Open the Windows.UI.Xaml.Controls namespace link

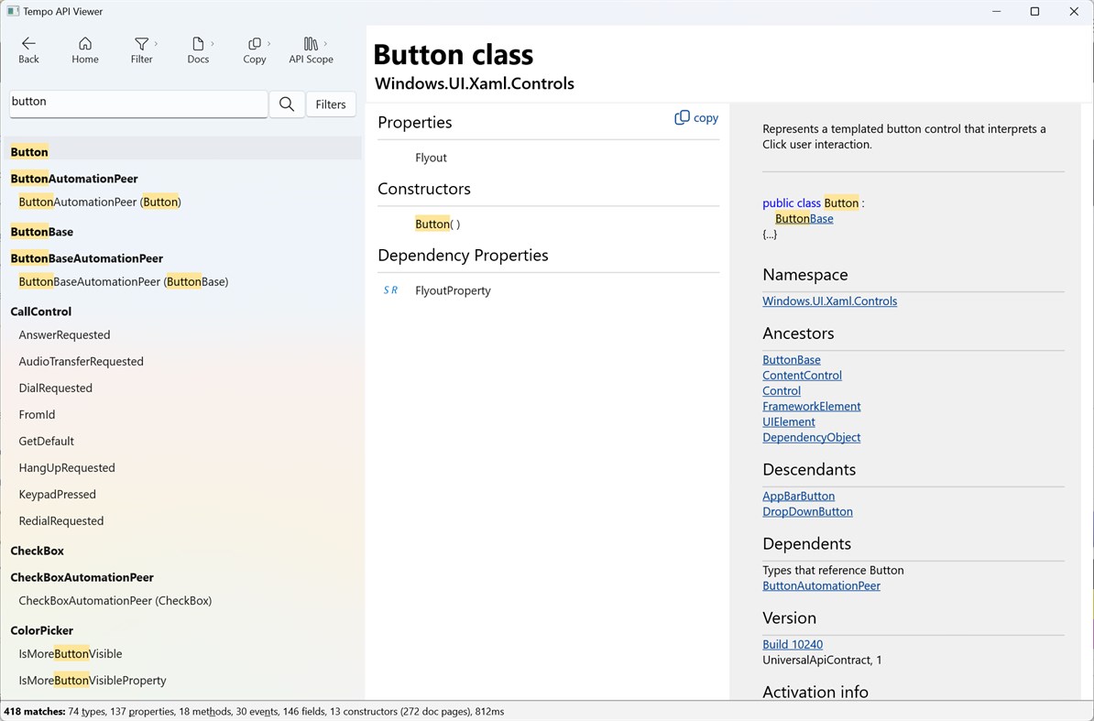point(829,300)
